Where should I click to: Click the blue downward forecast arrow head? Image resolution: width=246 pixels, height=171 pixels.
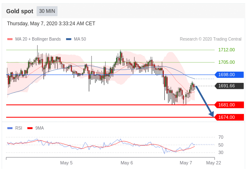212,114
